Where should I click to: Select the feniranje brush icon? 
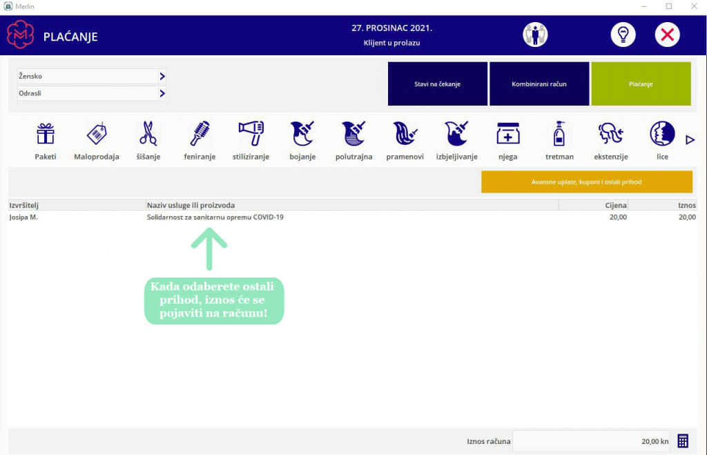click(x=200, y=133)
